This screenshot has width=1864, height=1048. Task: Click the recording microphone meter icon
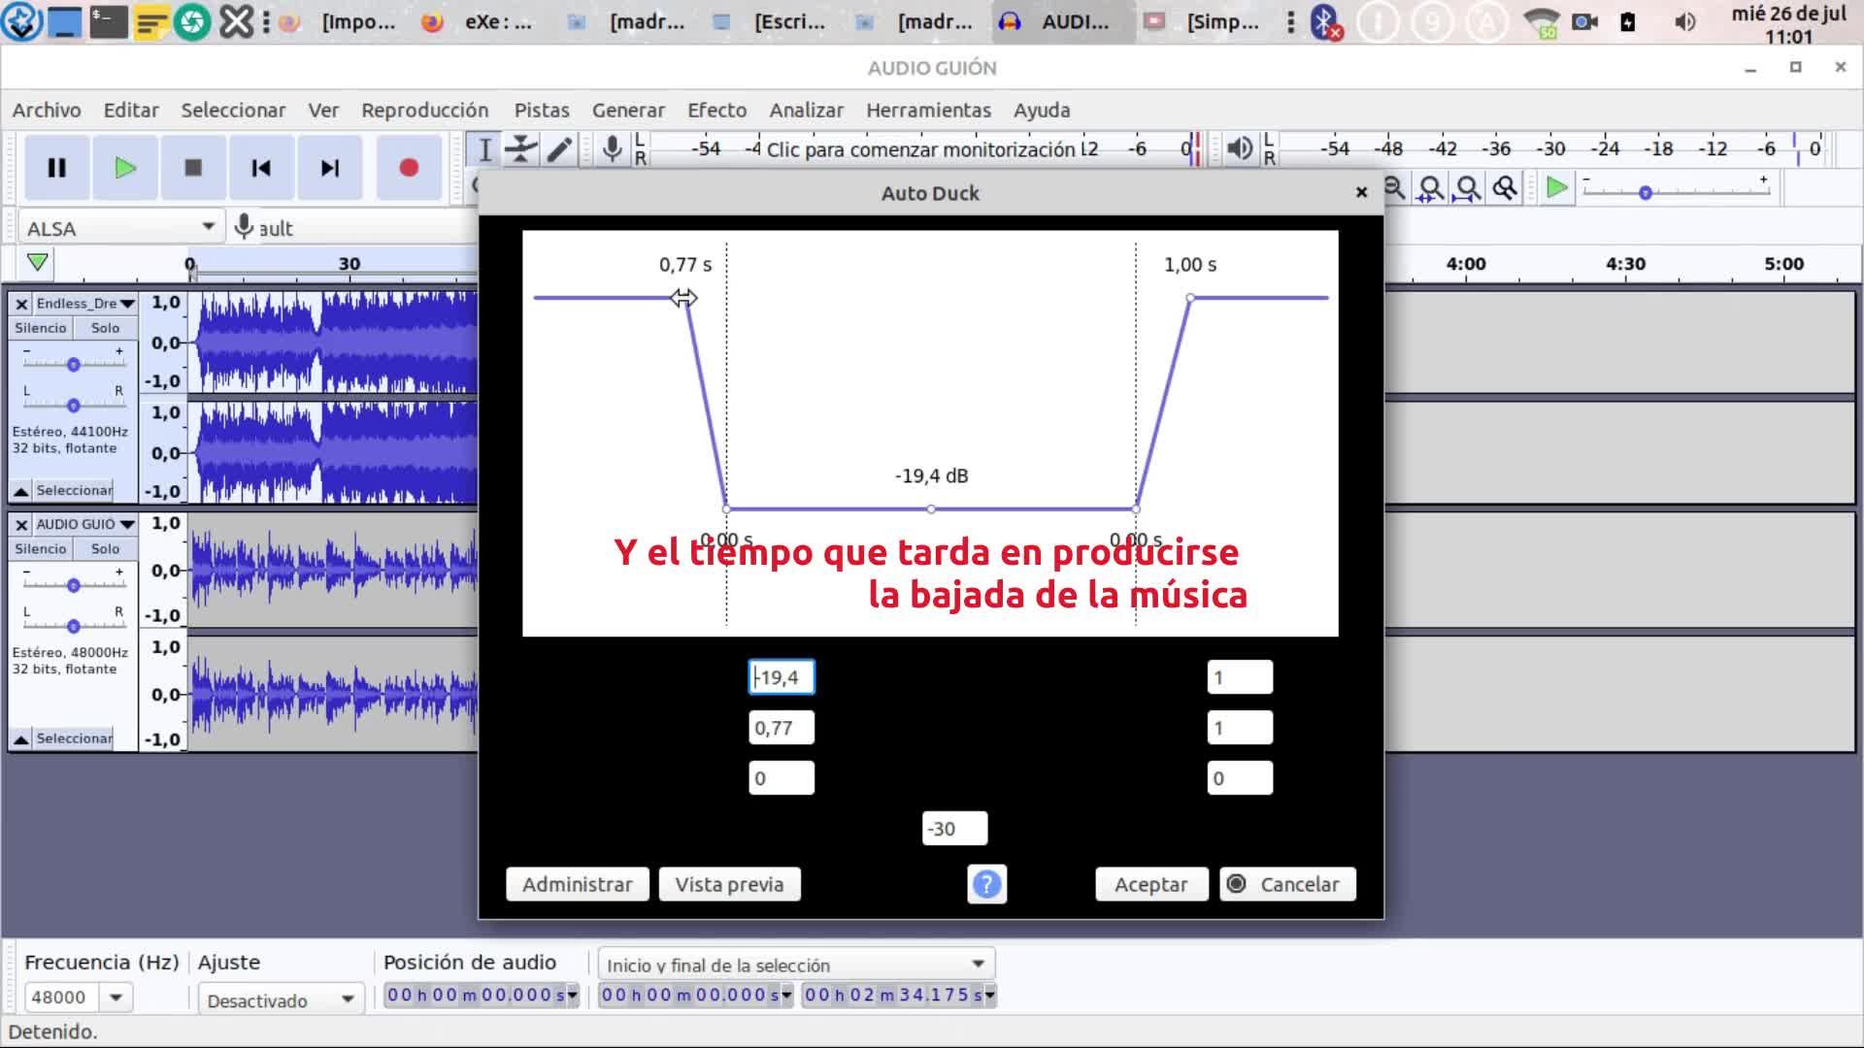612,149
